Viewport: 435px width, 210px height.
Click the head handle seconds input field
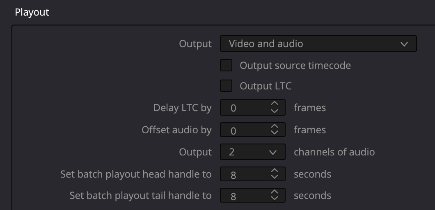click(x=252, y=174)
